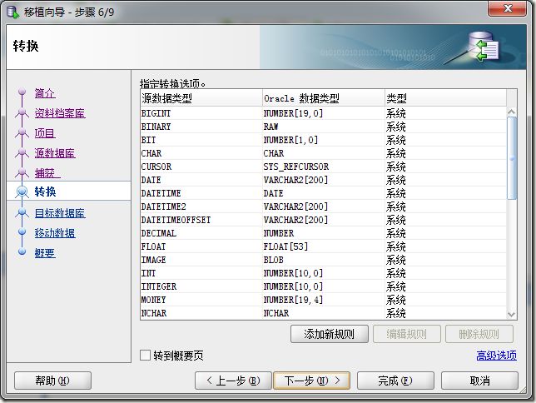The width and height of the screenshot is (536, 403).
Task: Open the 项目 step link
Action: (45, 133)
